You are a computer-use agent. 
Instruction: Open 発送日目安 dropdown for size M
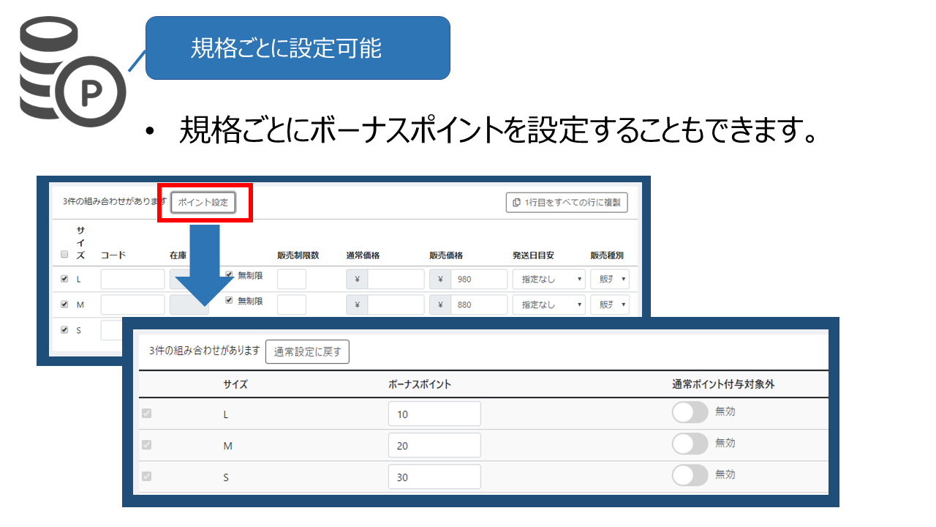549,304
